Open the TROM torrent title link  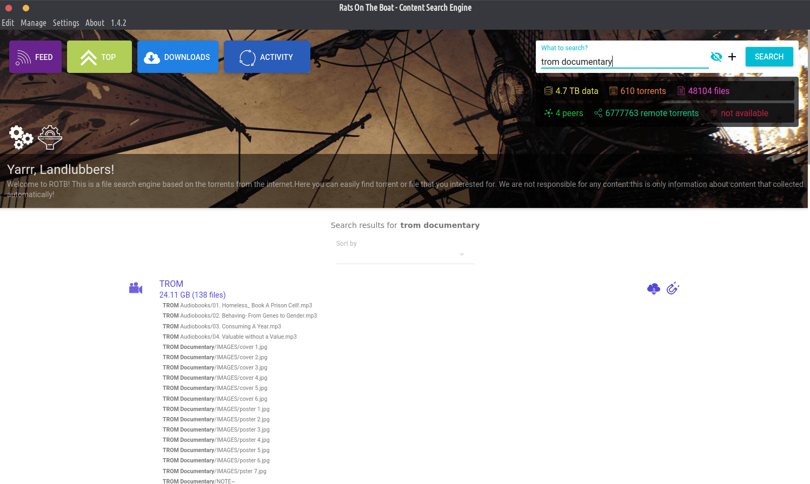(171, 284)
